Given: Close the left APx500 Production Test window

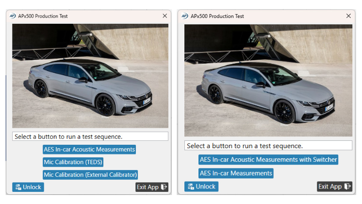Looking at the screenshot, I should (x=164, y=16).
